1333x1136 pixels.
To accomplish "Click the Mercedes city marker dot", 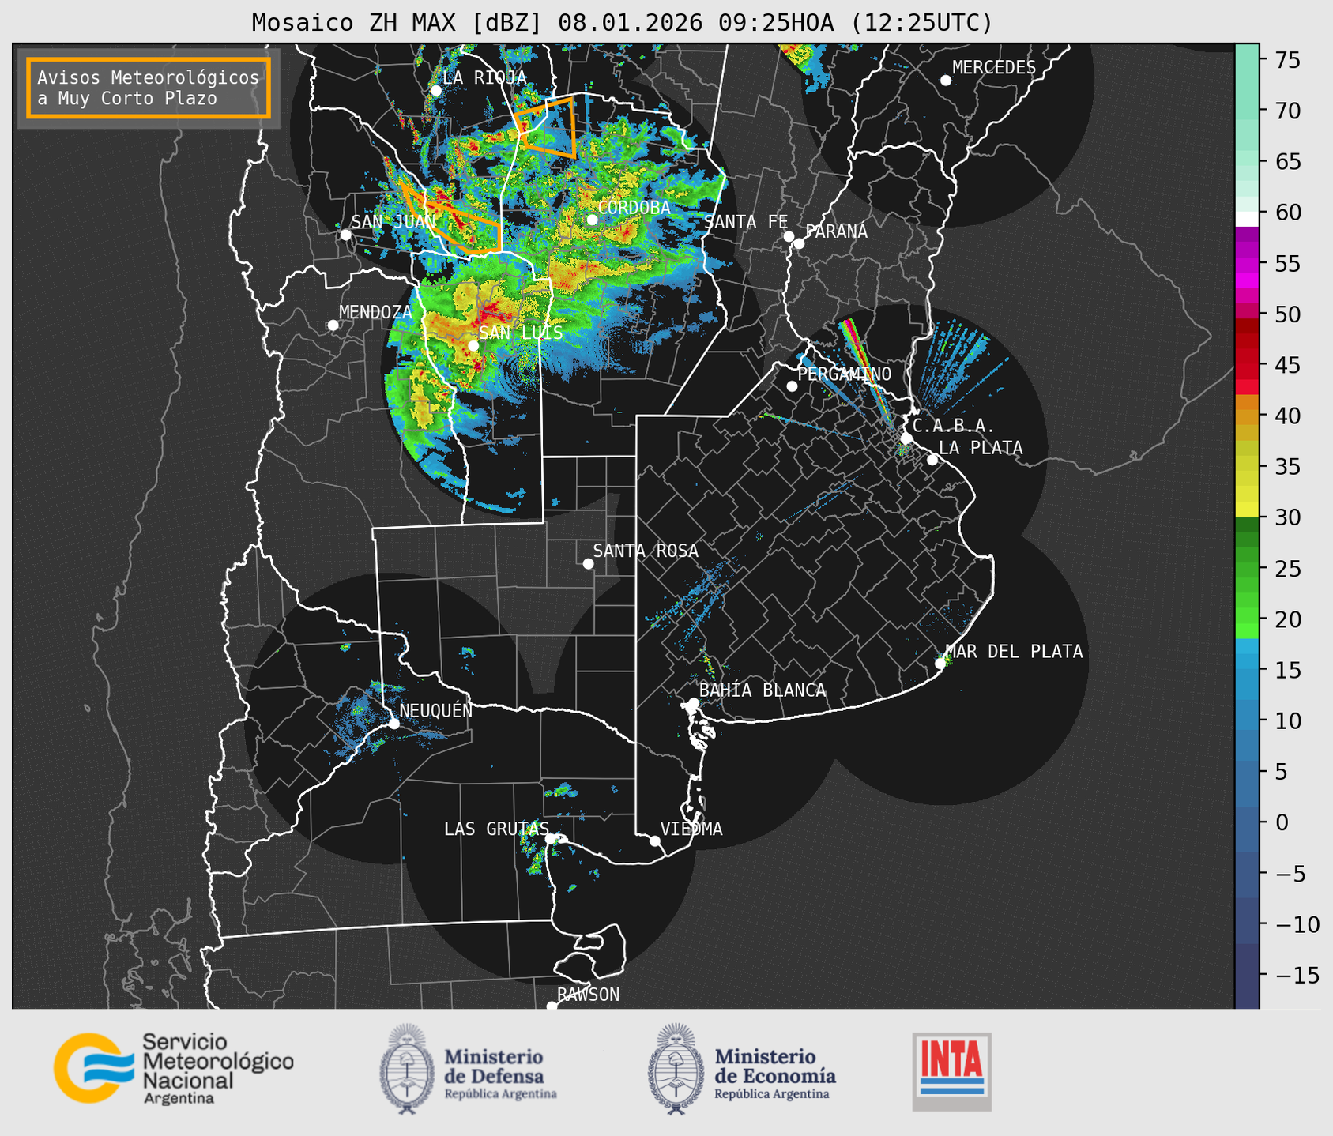I will [946, 81].
